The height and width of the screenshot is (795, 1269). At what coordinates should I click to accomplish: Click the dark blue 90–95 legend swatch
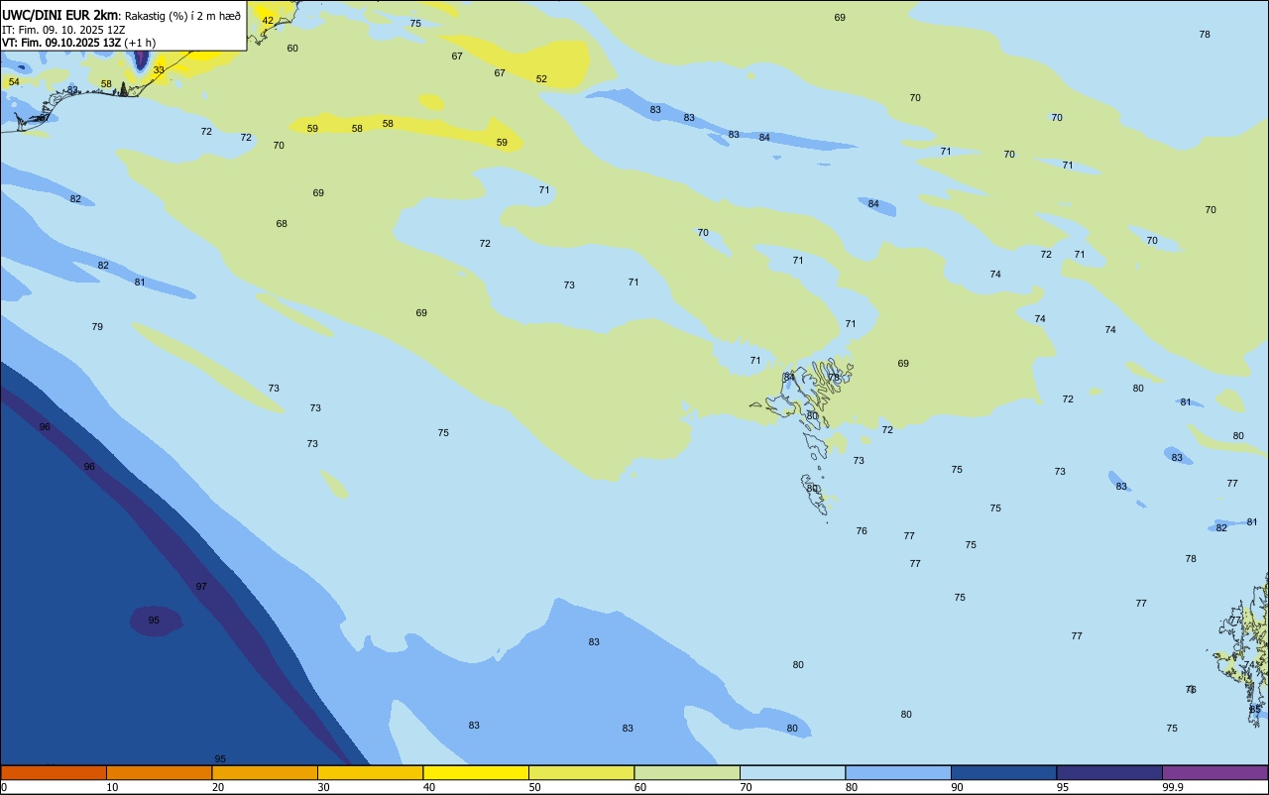[1003, 772]
